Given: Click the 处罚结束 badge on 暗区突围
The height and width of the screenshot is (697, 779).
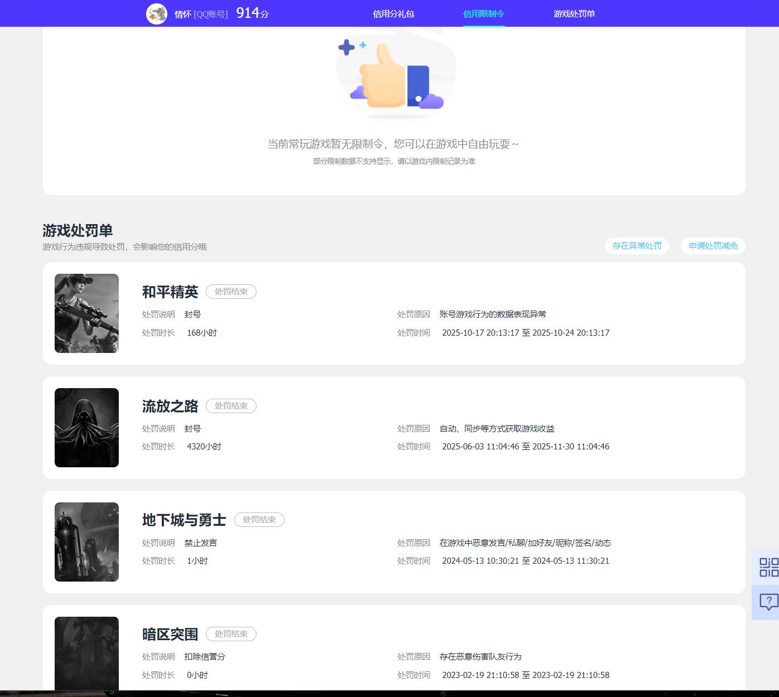Looking at the screenshot, I should (x=231, y=634).
